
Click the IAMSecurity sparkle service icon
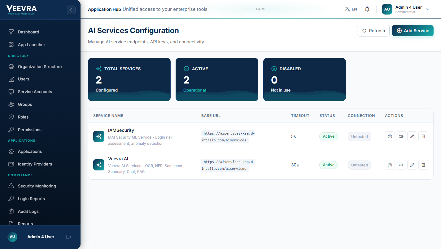(99, 136)
